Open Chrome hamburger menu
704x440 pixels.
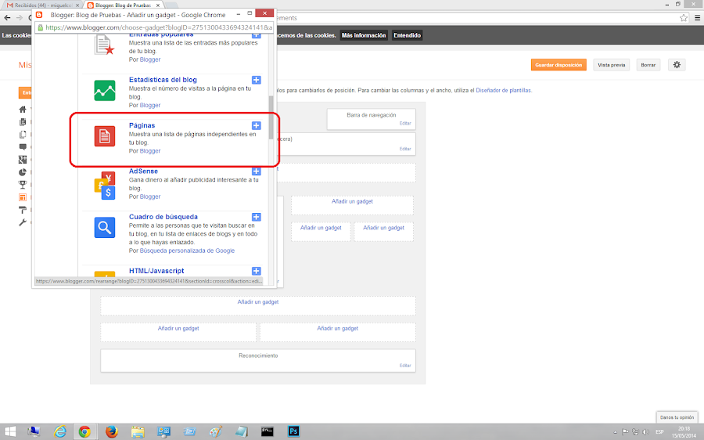point(697,18)
